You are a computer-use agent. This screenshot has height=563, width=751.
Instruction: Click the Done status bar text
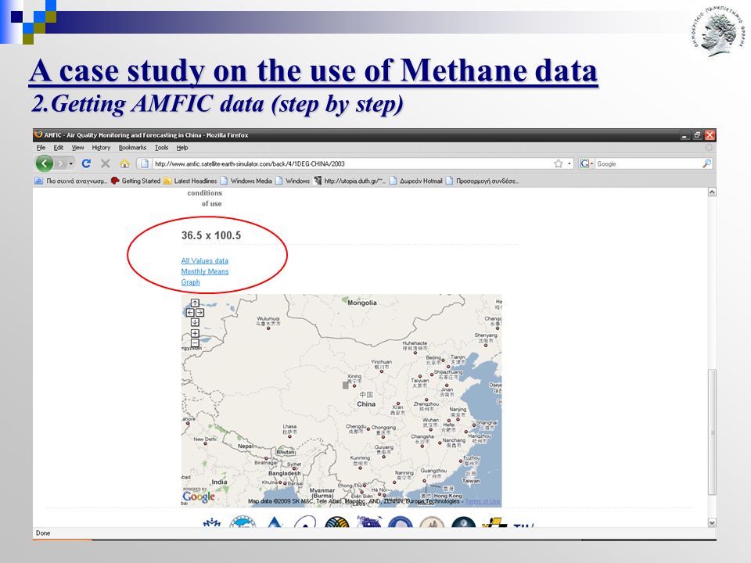coord(43,533)
